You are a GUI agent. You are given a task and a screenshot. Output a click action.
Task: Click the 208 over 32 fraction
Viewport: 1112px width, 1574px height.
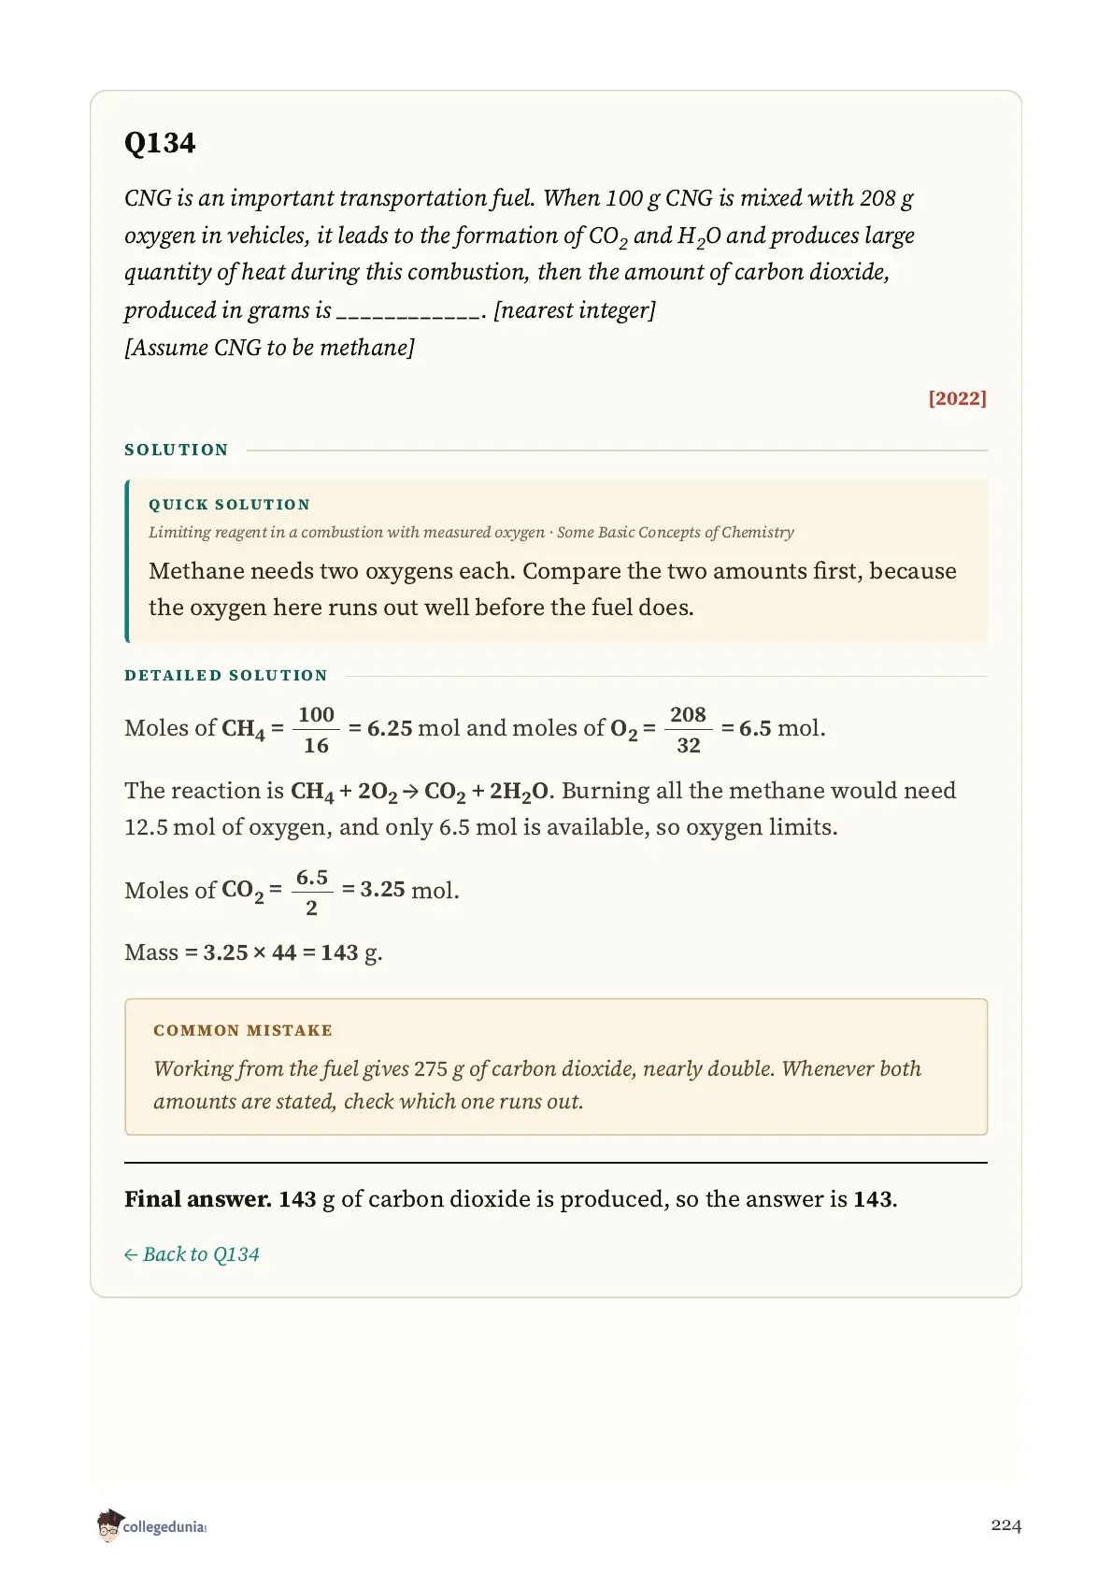(x=688, y=730)
